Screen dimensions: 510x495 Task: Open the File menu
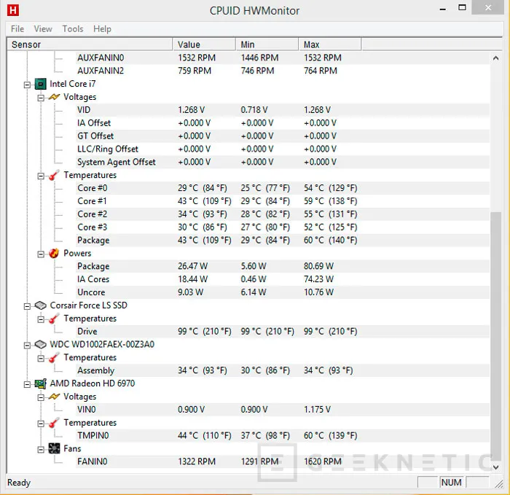coord(17,29)
